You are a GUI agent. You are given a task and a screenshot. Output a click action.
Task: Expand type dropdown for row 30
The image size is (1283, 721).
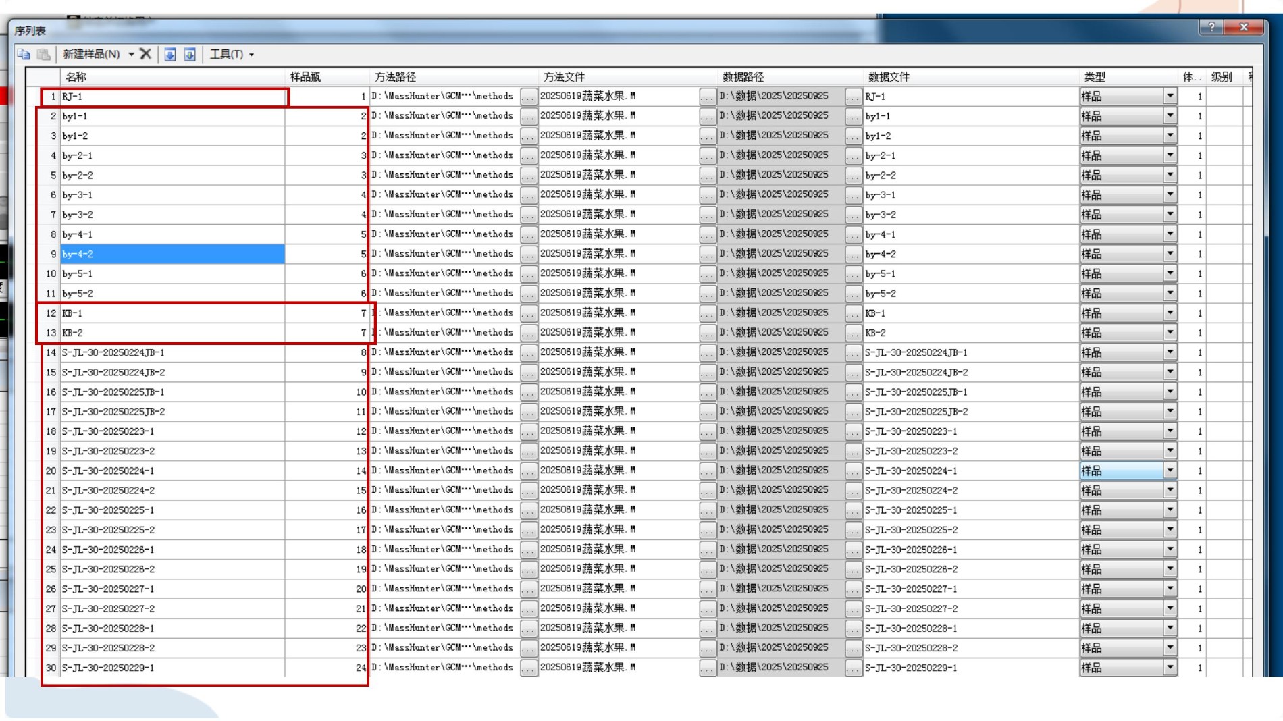coord(1170,668)
